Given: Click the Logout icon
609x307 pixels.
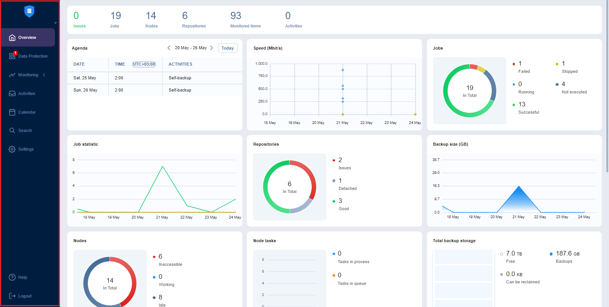Looking at the screenshot, I should [x=12, y=296].
